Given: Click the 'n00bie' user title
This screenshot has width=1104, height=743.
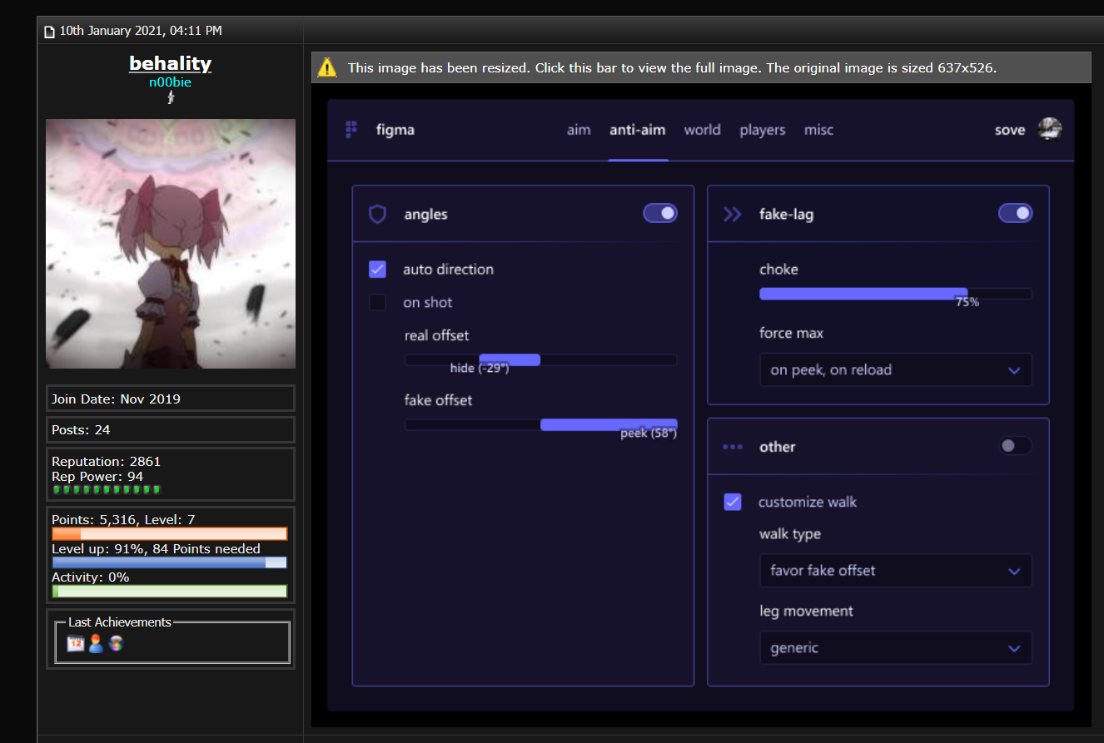Looking at the screenshot, I should pyautogui.click(x=170, y=82).
